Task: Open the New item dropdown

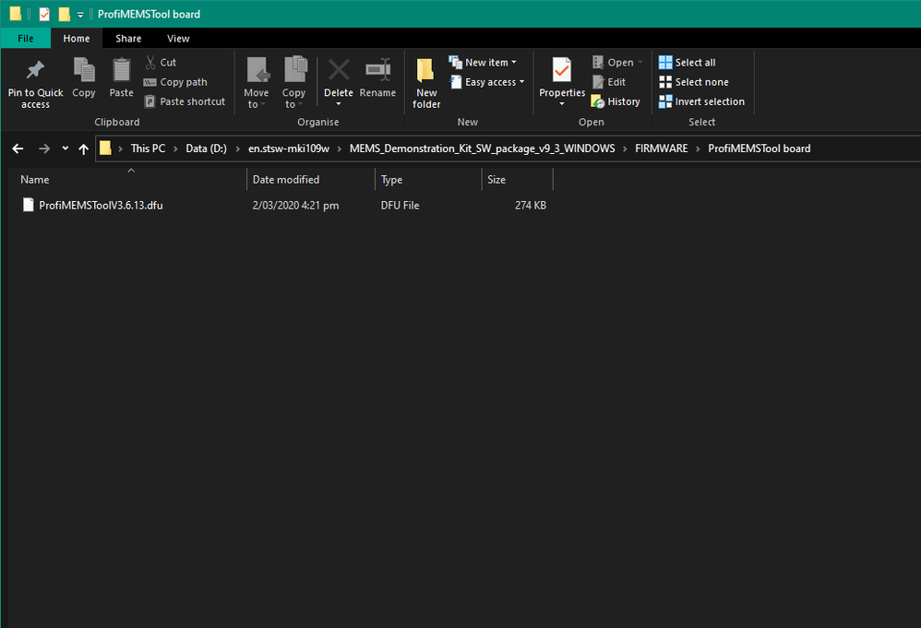Action: click(483, 62)
